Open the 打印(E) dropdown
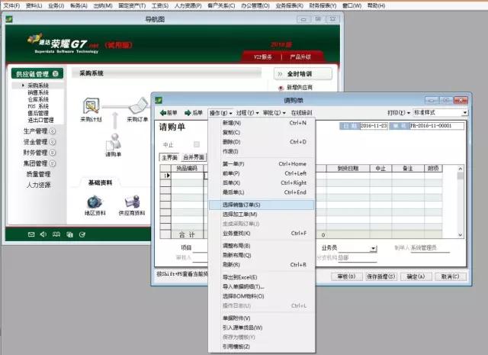This screenshot has width=488, height=355. click(399, 113)
